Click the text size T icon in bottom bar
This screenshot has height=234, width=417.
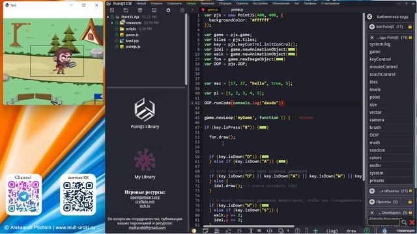(x=251, y=231)
